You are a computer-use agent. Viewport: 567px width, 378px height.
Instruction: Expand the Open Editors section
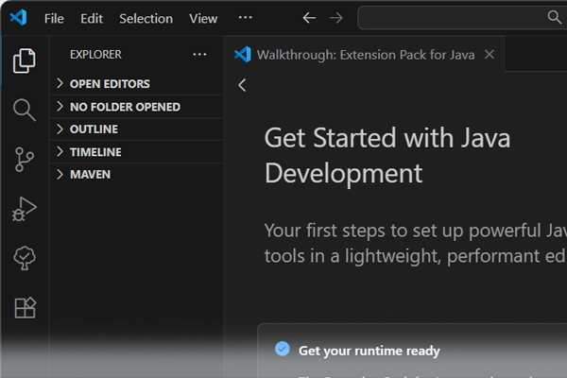pos(109,84)
